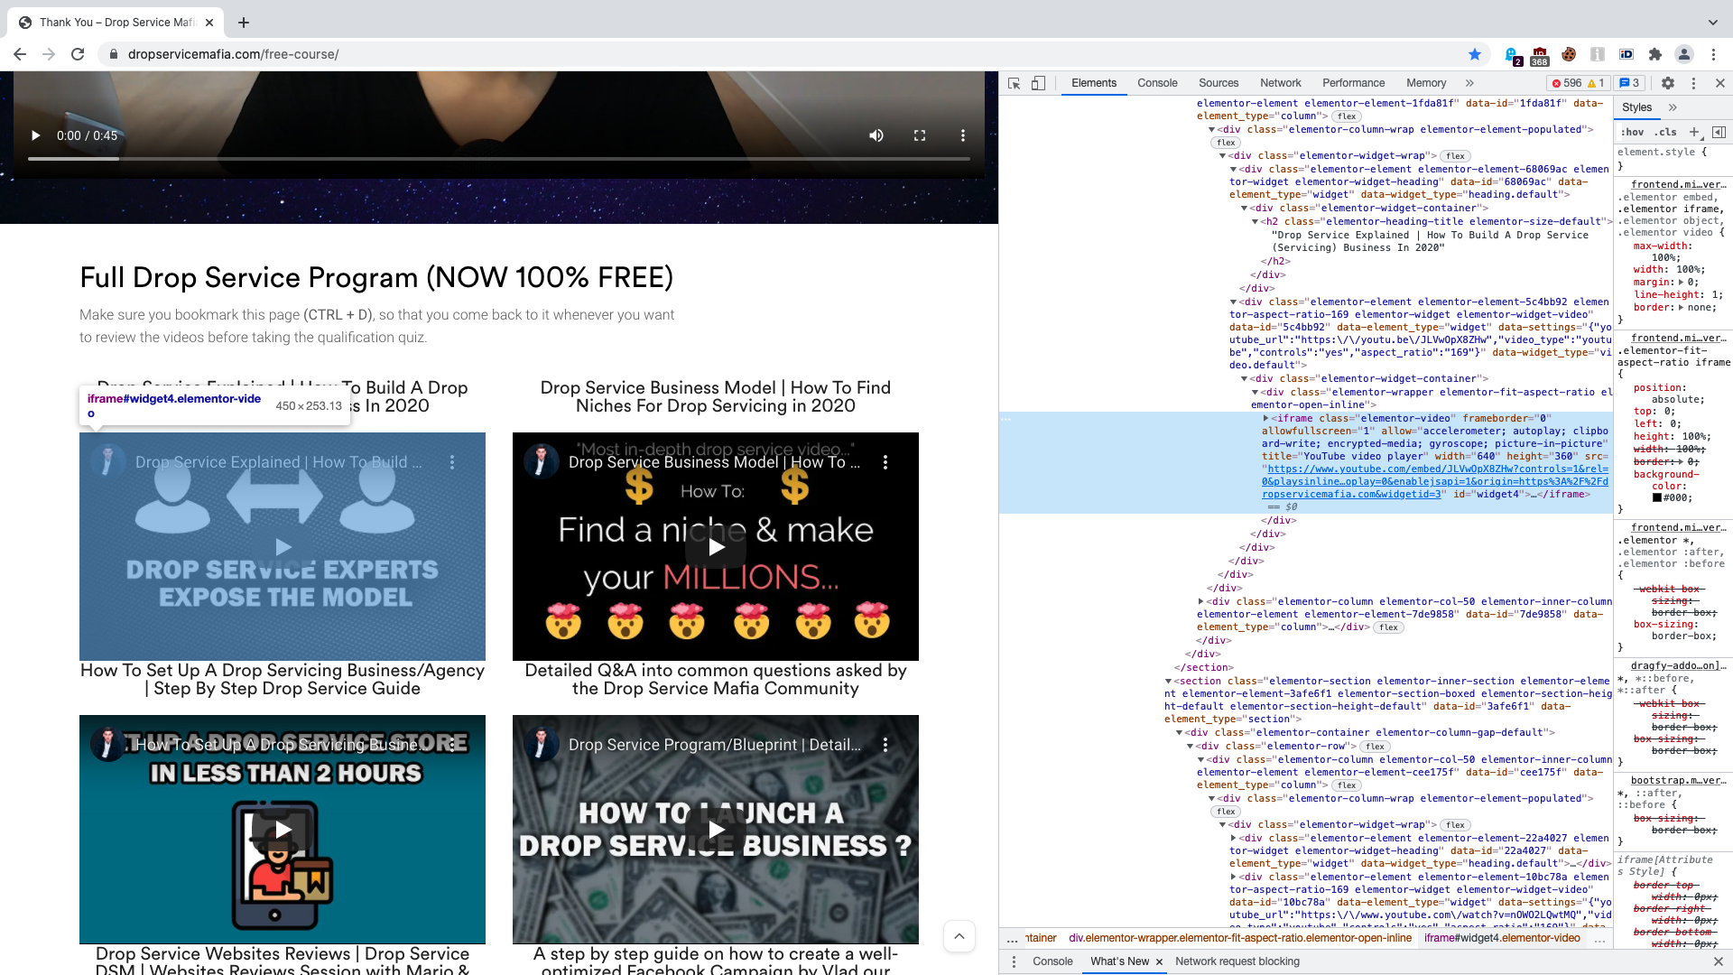Screen dimensions: 1733x975
Task: Open DevTools customize three-dot menu
Action: click(x=1693, y=83)
